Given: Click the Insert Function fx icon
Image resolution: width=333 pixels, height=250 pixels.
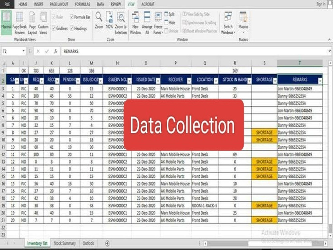Looking at the screenshot, I should coord(55,51).
